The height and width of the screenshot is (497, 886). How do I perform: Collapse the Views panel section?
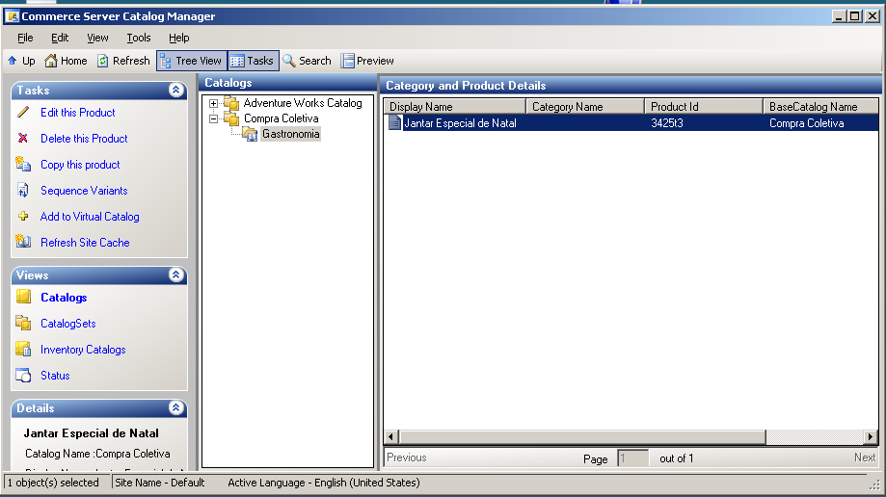coord(175,275)
